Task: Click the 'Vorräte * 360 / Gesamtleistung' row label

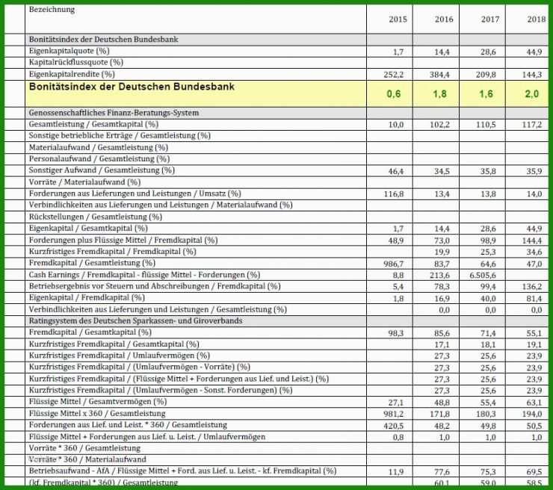Action: 84,448
